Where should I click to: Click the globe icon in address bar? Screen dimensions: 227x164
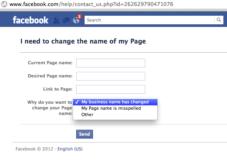click(4, 4)
